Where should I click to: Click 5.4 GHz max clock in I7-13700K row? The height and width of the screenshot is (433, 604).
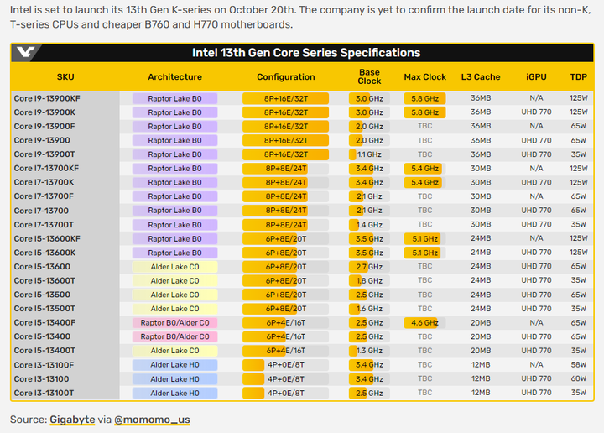[424, 182]
